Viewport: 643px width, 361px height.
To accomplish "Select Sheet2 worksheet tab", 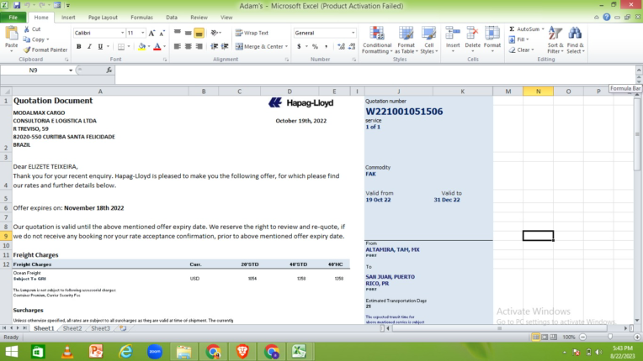I will click(x=72, y=328).
